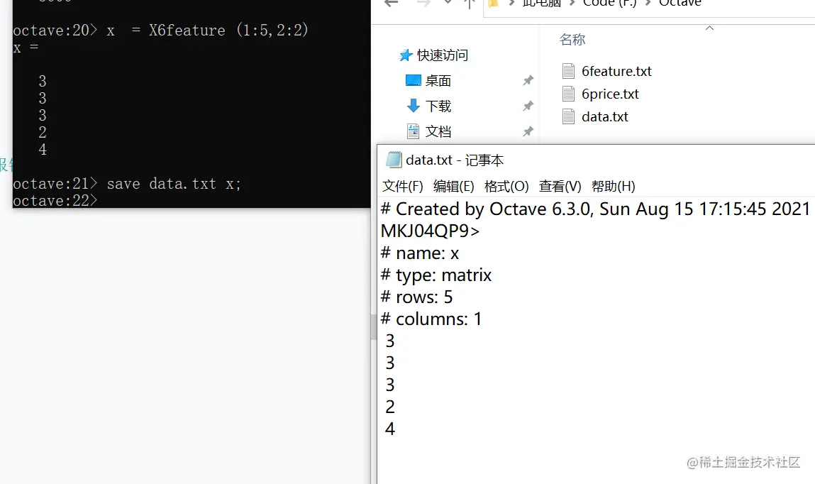Click the octave:22> prompt in the terminal
Viewport: 815px width, 484px height.
pyautogui.click(x=55, y=200)
